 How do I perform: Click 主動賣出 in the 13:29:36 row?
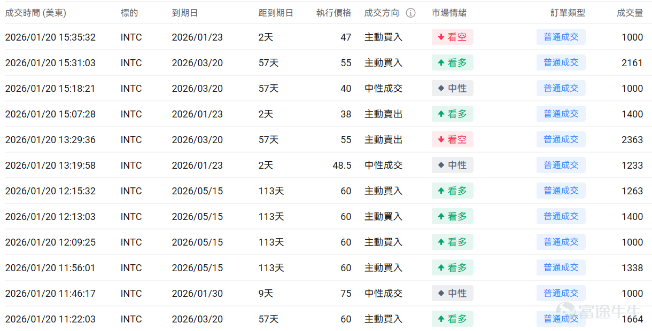pos(383,140)
